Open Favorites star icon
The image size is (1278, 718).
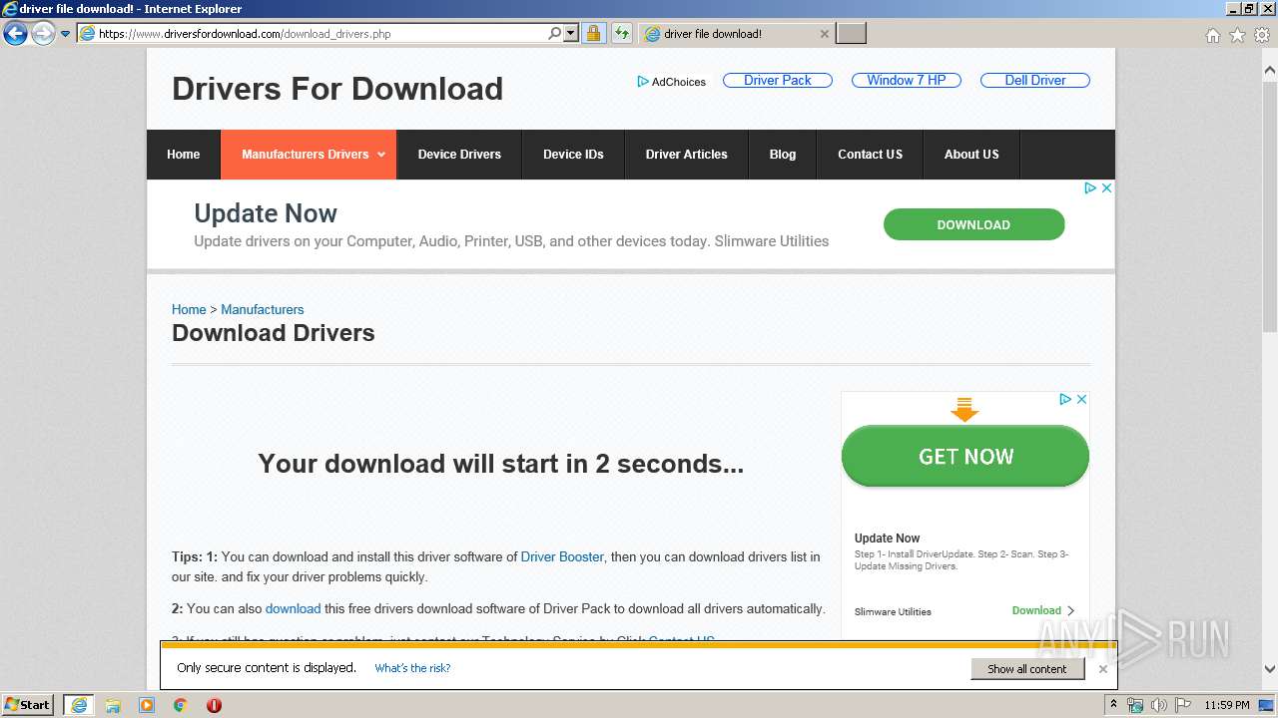tap(1237, 35)
